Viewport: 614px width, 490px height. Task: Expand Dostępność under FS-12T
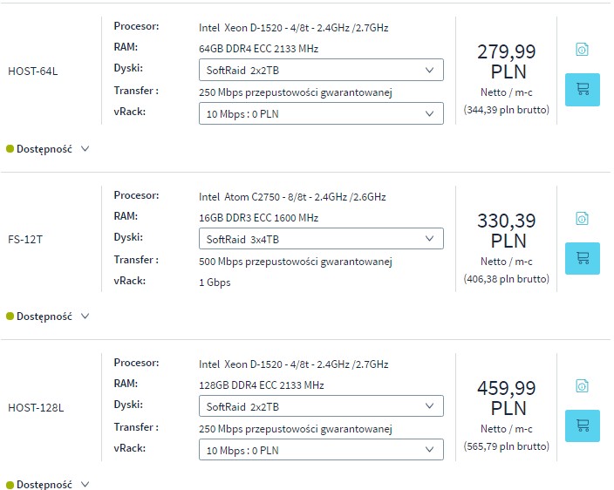(48, 316)
